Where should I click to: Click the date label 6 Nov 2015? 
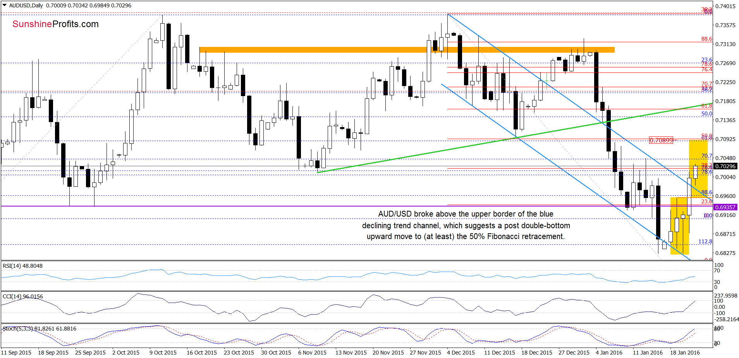(x=312, y=353)
